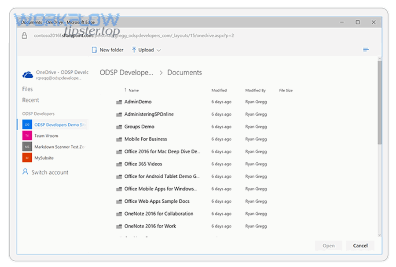The image size is (396, 267).
Task: Open the Groups Demo folder name
Action: pos(139,127)
